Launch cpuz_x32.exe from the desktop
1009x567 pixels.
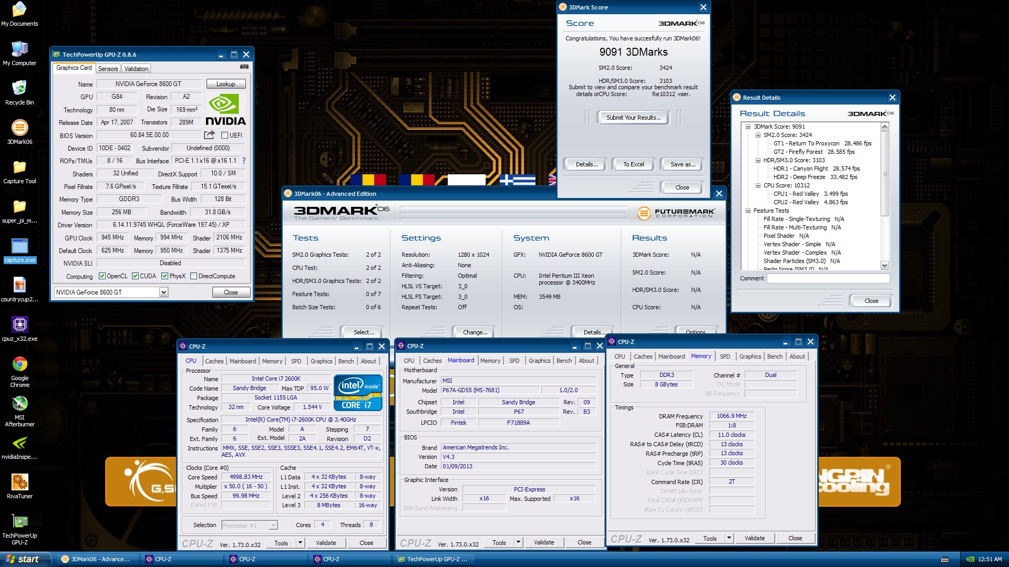tap(19, 329)
